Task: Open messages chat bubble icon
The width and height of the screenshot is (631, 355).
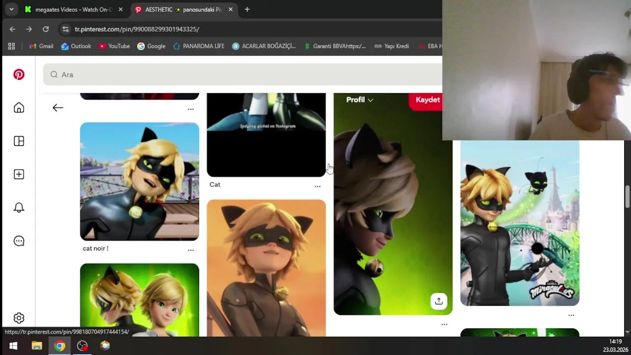Action: tap(19, 241)
